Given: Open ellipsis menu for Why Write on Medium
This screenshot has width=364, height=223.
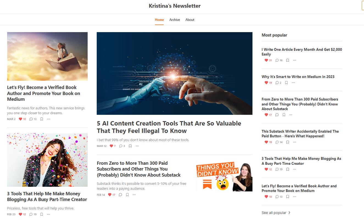Looking at the screenshot, I should click(293, 83).
